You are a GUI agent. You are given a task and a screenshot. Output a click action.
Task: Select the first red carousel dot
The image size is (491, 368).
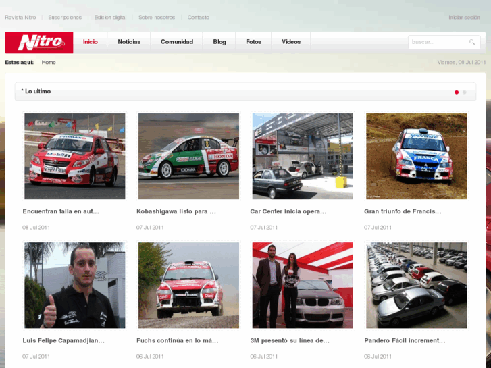coord(457,92)
